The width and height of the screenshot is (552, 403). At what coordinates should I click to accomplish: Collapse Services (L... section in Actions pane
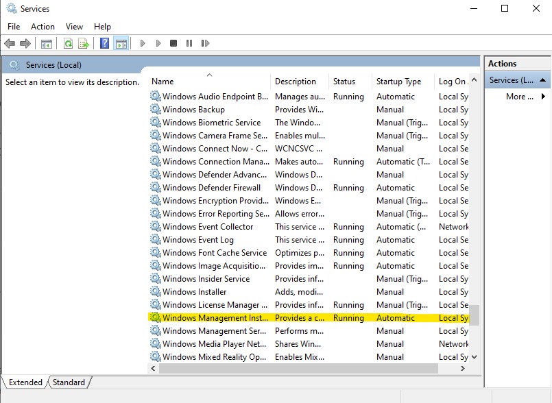point(543,80)
